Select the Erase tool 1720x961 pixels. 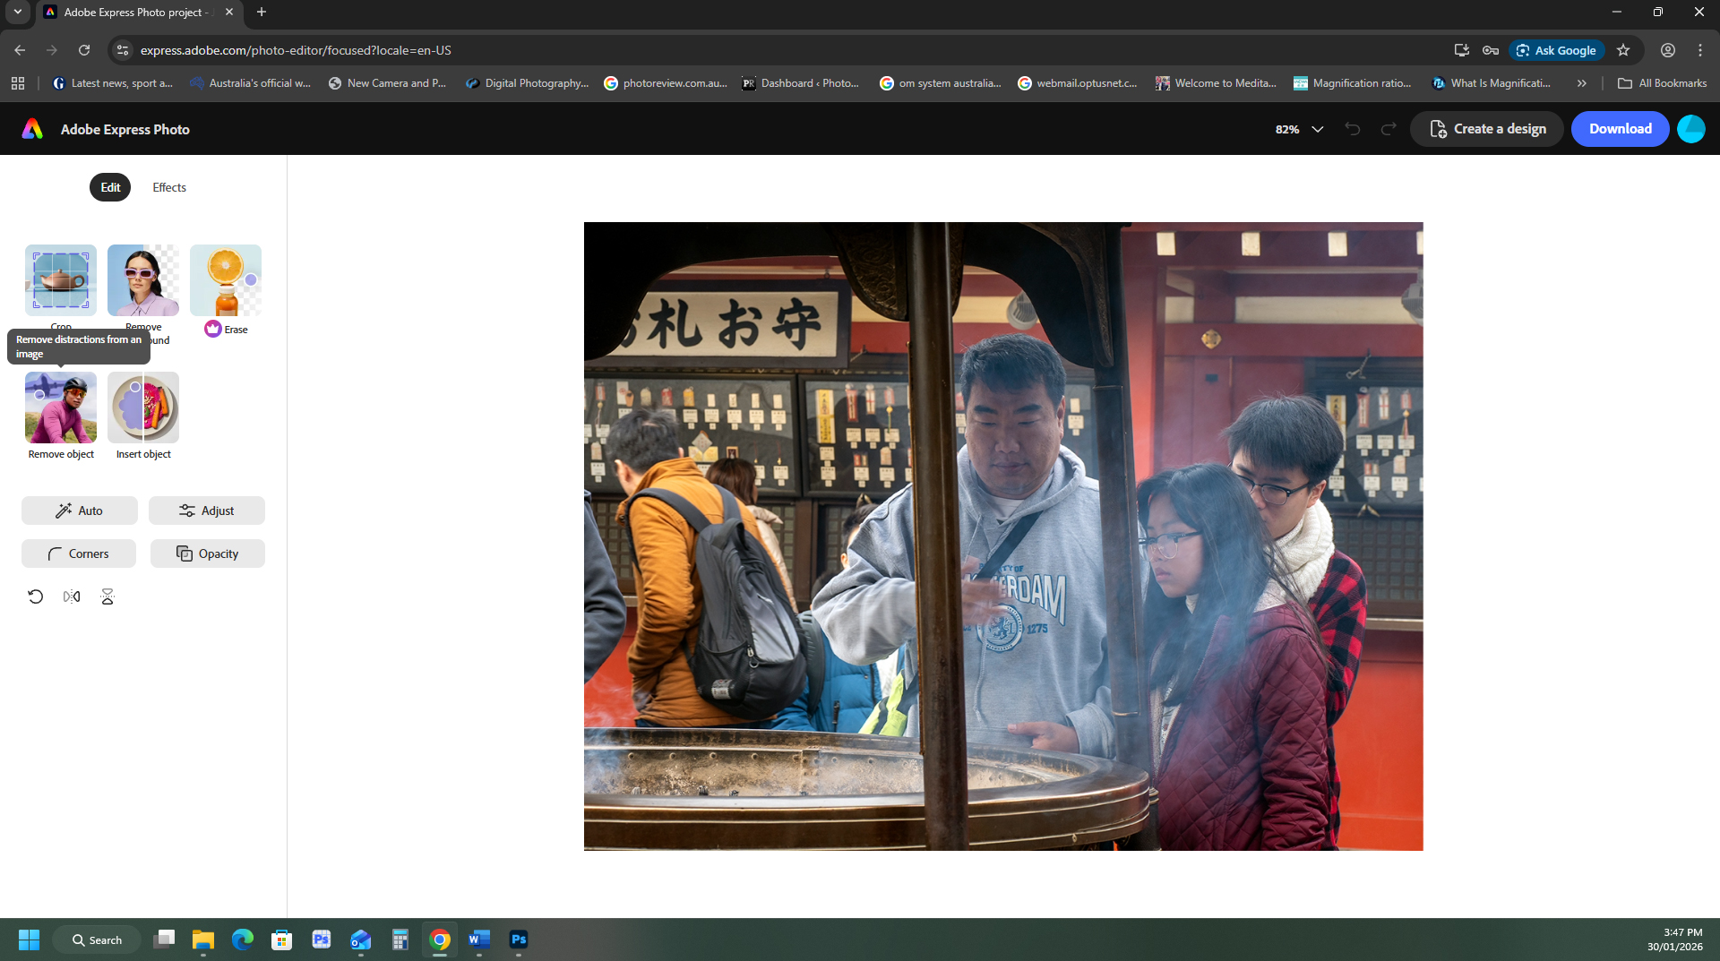pos(226,279)
